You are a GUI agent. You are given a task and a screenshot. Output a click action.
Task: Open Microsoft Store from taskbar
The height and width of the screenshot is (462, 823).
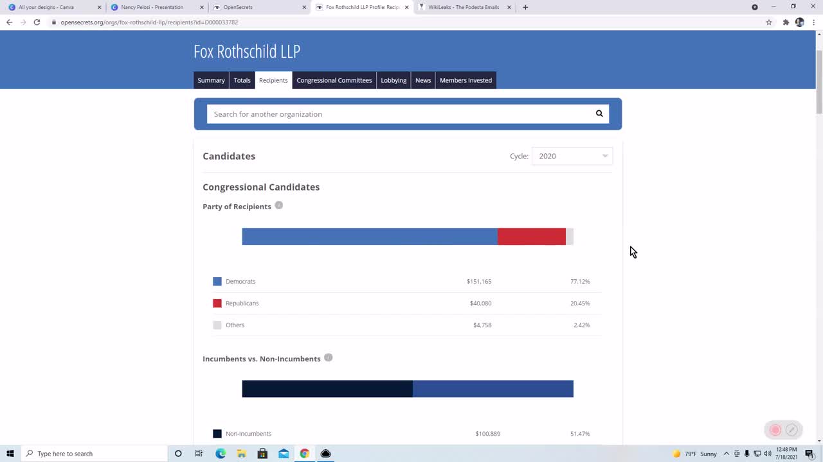262,454
